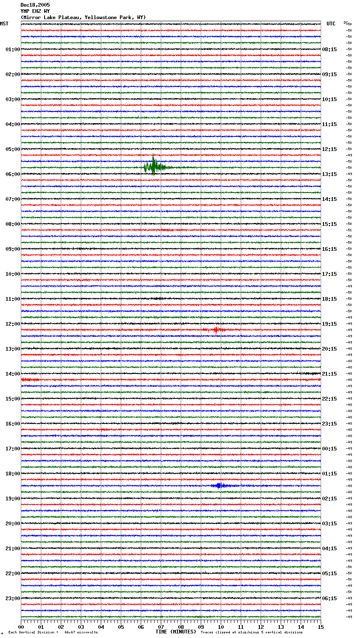The height and width of the screenshot is (638, 354).
Task: Click the 06:15 UTC time label
Action: click(329, 598)
